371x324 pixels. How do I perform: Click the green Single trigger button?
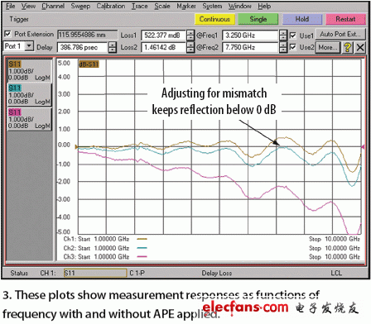[x=258, y=19]
